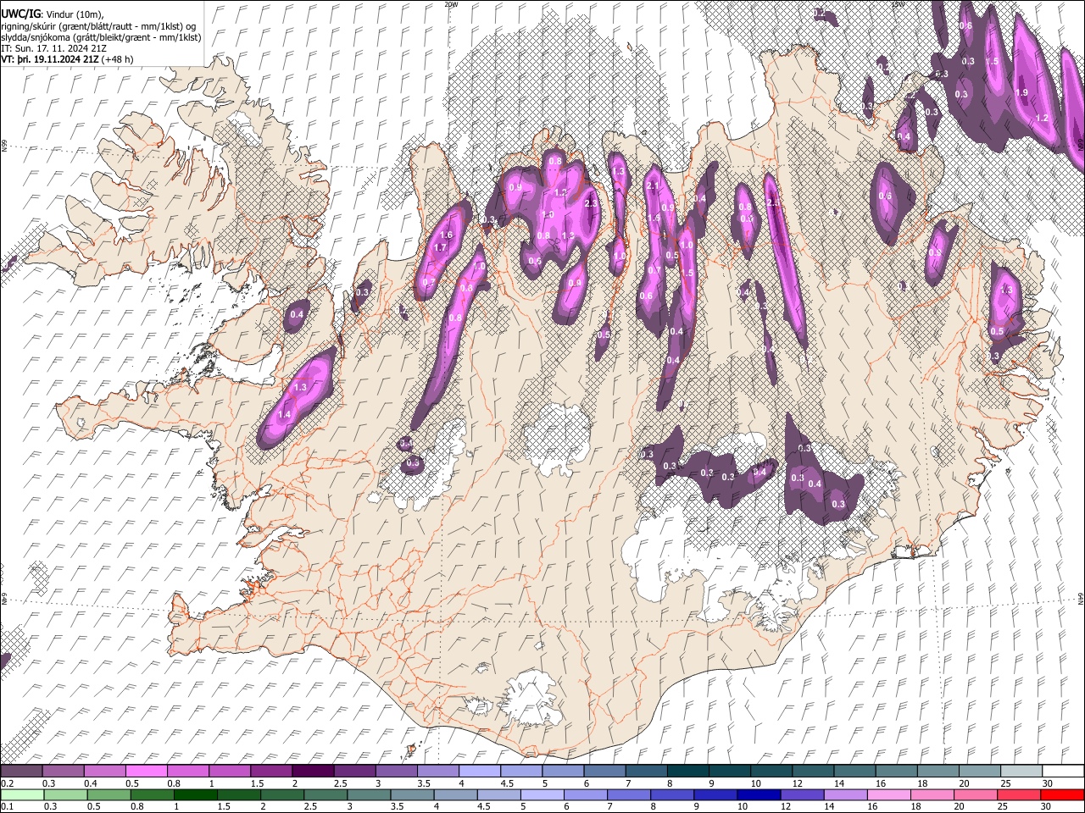Click the bright pink 0.5 swatch, top legend row
The width and height of the screenshot is (1085, 813).
click(x=147, y=771)
